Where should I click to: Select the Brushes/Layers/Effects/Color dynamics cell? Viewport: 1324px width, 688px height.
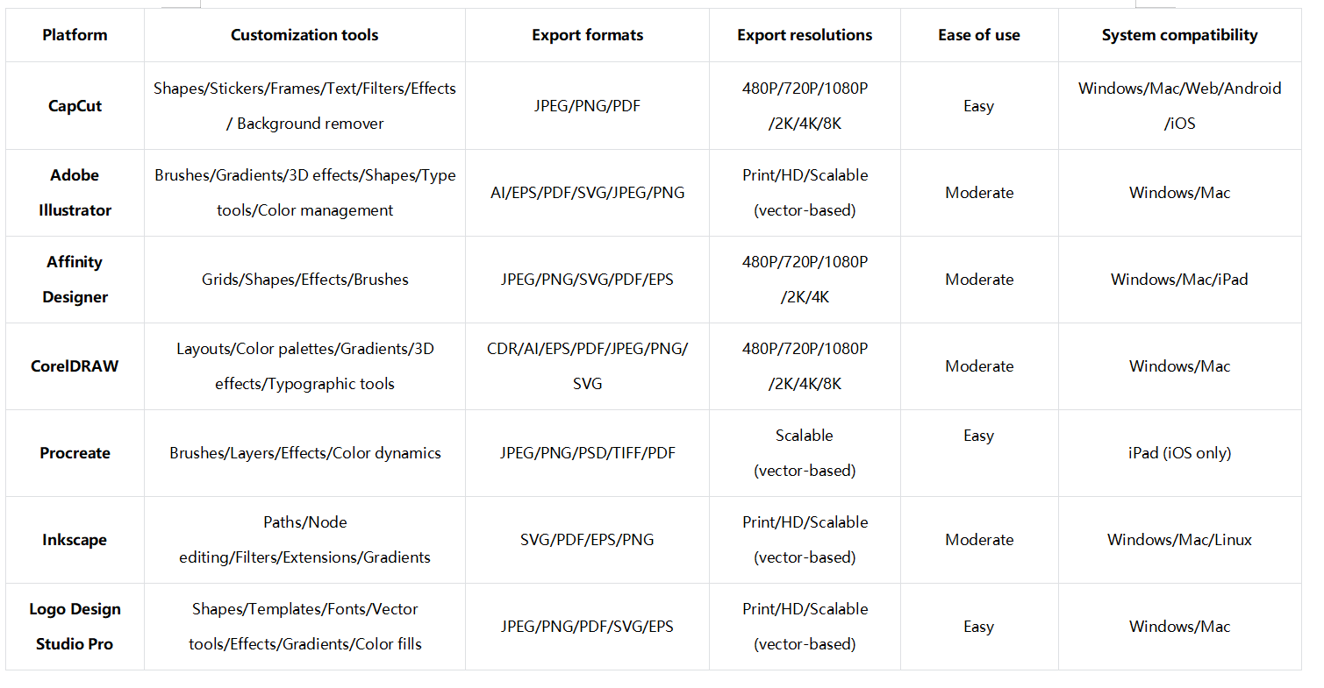pyautogui.click(x=304, y=453)
